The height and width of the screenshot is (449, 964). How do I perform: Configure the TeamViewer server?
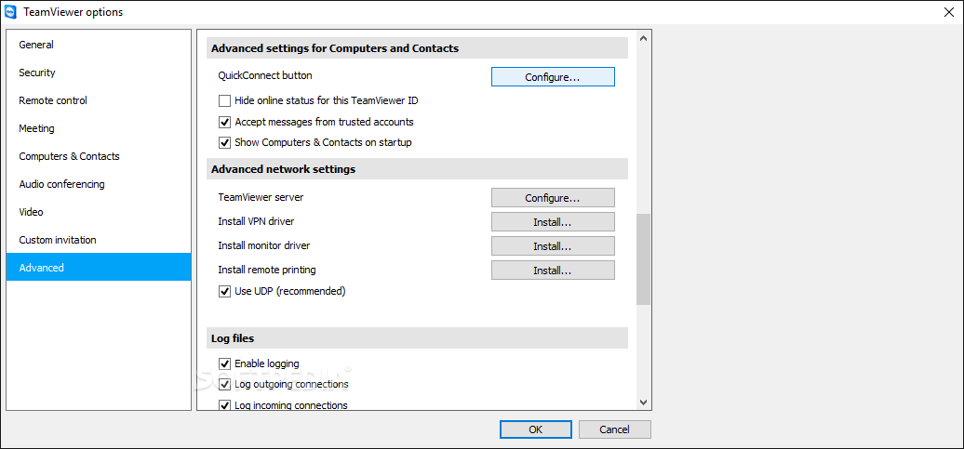553,198
